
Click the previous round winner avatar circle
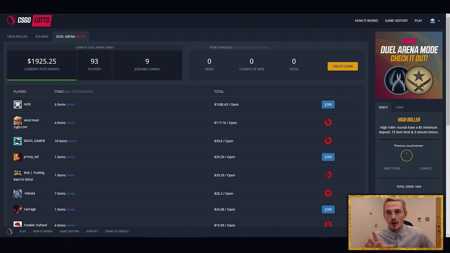(406, 155)
